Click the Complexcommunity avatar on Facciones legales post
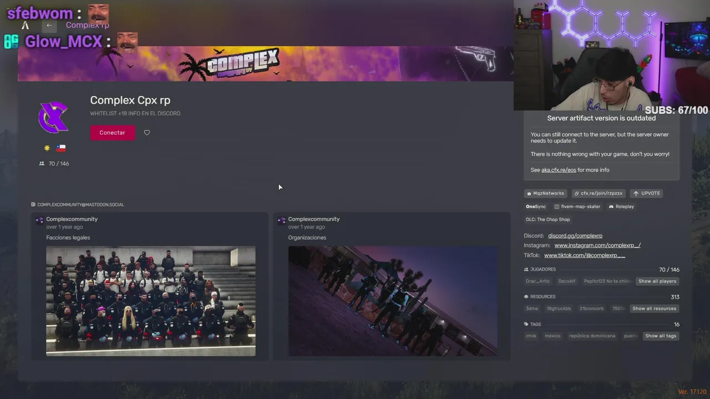The image size is (710, 399). tap(39, 221)
